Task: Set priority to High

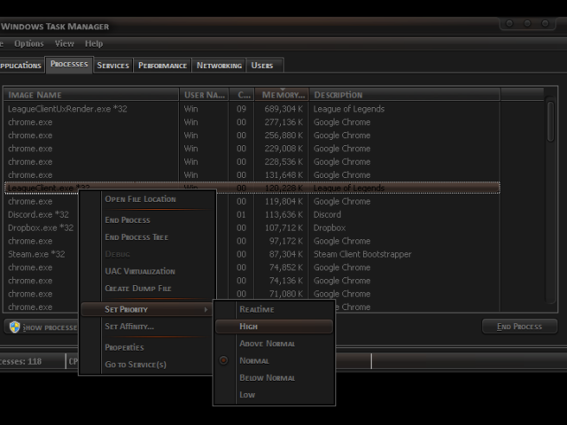Action: click(274, 327)
